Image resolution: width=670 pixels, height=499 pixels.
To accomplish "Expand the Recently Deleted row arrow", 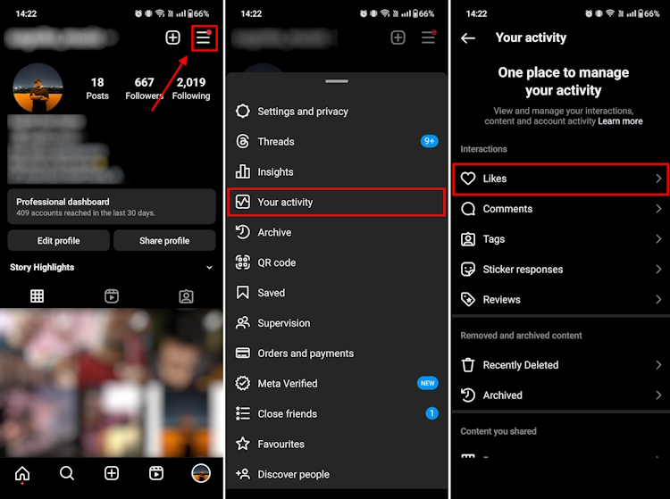I will click(x=658, y=365).
